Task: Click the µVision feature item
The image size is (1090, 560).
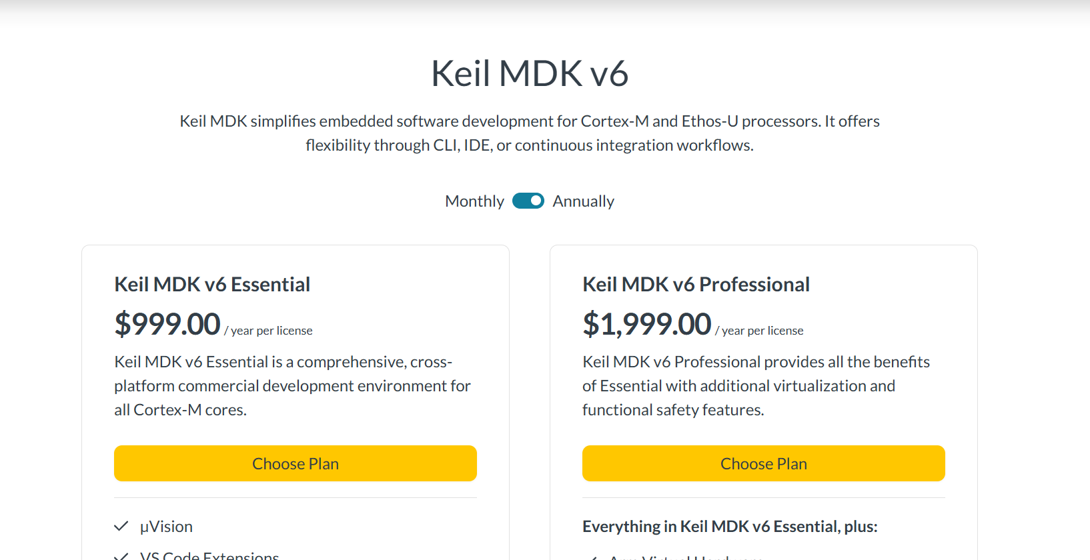Action: 166,527
